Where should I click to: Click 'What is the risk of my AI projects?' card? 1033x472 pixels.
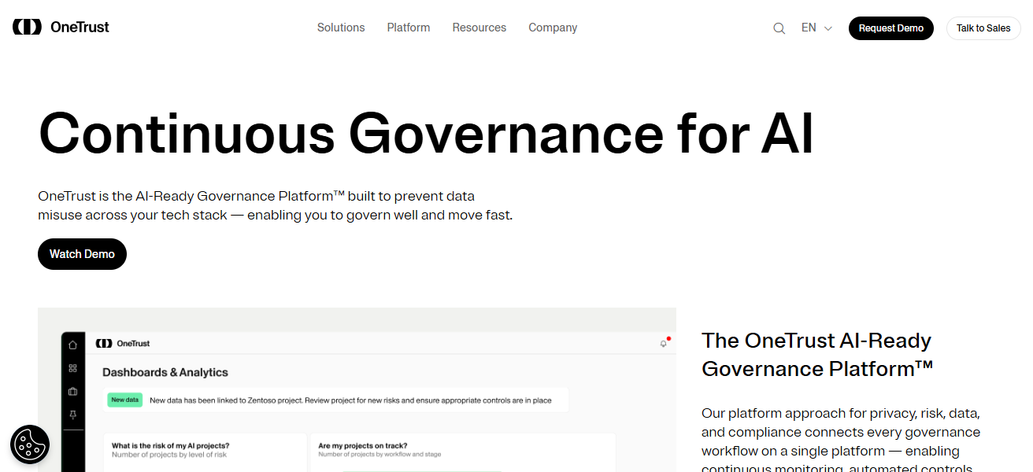205,452
